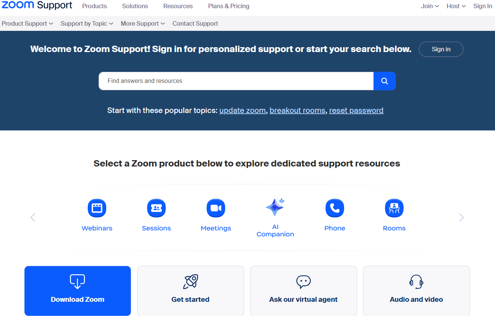Click the Meetings video camera icon
This screenshot has width=495, height=317.
216,208
